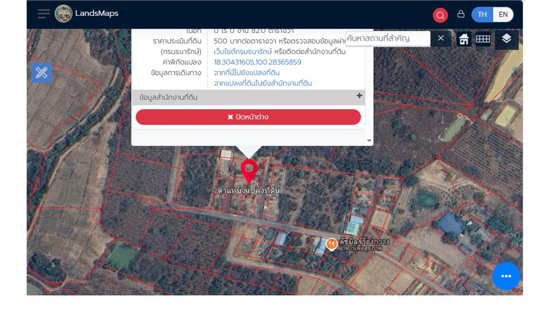Screen dimensions: 551x310
Task: Switch language to TH
Action: tap(482, 15)
